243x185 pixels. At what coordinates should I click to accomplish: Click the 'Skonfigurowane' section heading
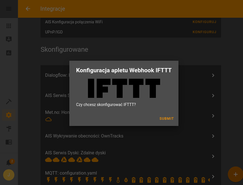point(64,49)
